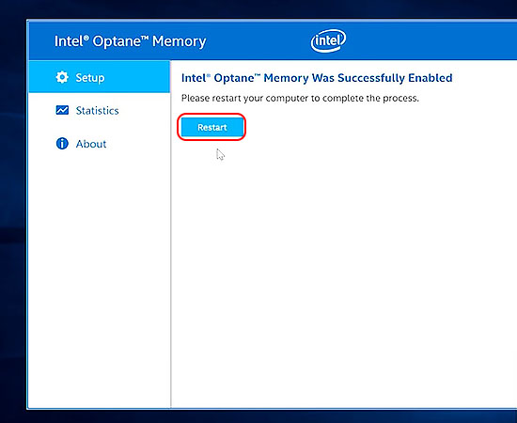Screen dimensions: 517x423
Task: Click the desktop background left of window
Action: tap(13, 214)
